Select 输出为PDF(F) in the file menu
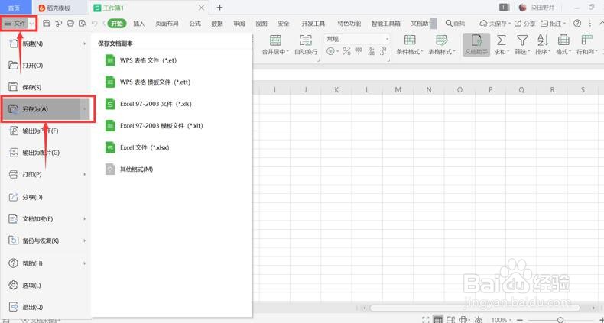Image resolution: width=604 pixels, height=323 pixels. click(45, 131)
